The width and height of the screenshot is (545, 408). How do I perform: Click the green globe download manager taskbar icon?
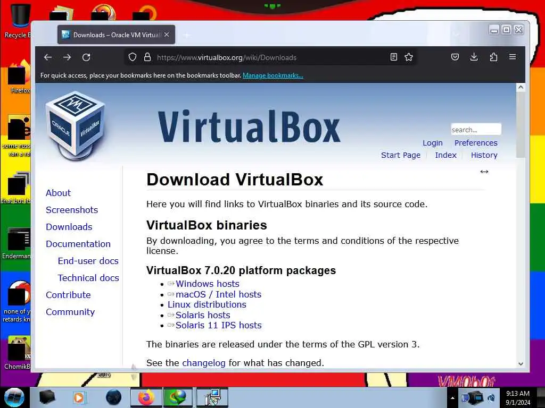[177, 397]
